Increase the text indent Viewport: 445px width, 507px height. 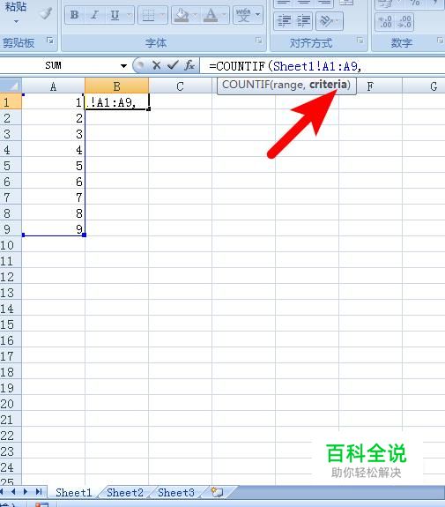(303, 21)
